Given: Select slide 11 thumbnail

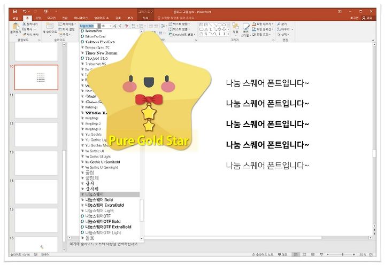Looking at the screenshot, I should [x=36, y=106].
